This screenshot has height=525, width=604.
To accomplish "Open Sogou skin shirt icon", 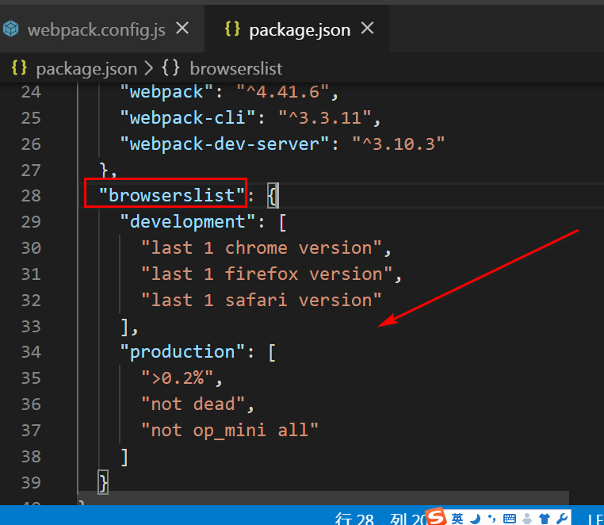I will click(545, 519).
